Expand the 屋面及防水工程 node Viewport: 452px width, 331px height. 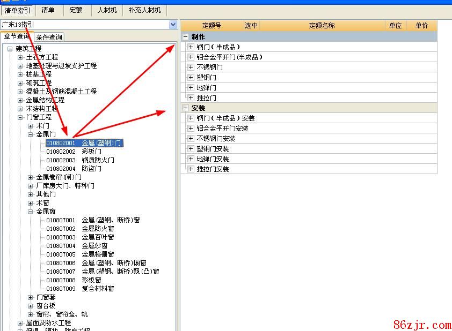[x=20, y=323]
